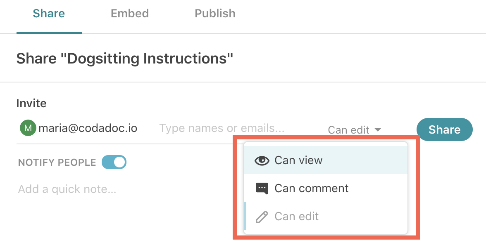Focus the Type names or emails field
This screenshot has width=486, height=240.
[222, 128]
